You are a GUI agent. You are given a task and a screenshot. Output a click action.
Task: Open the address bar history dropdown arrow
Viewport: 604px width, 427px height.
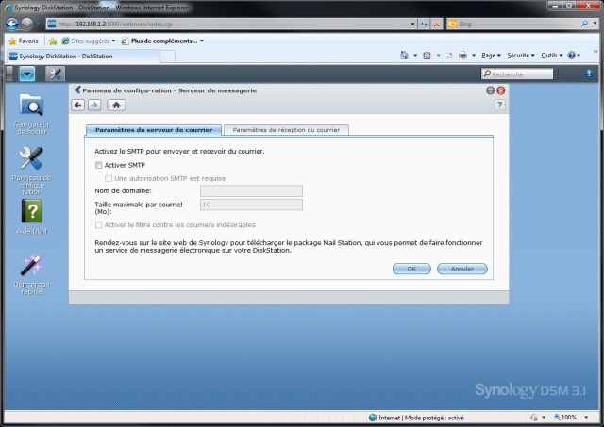click(412, 24)
